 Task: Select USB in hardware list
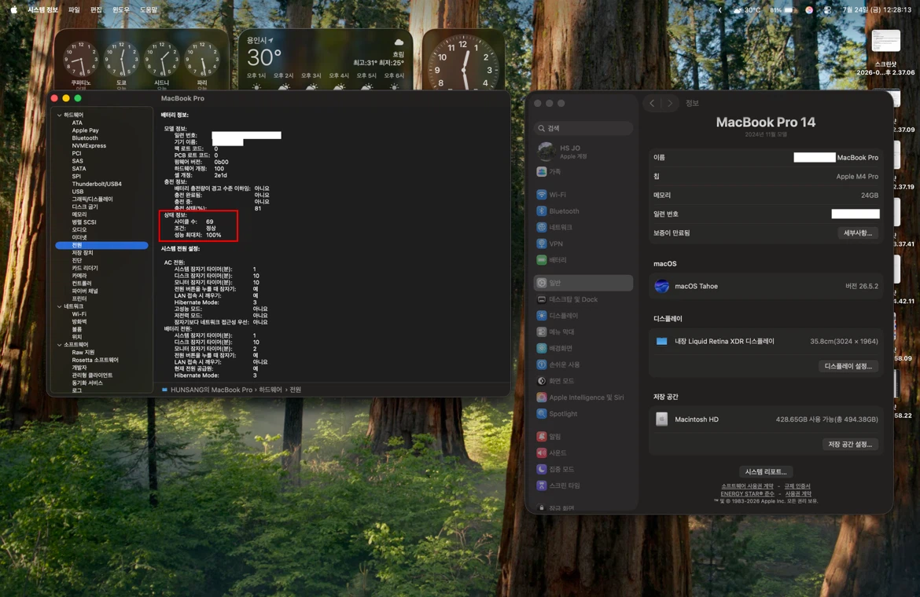coord(77,192)
